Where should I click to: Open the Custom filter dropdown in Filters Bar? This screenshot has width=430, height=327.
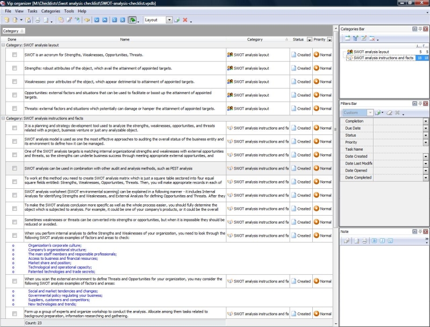(370, 113)
